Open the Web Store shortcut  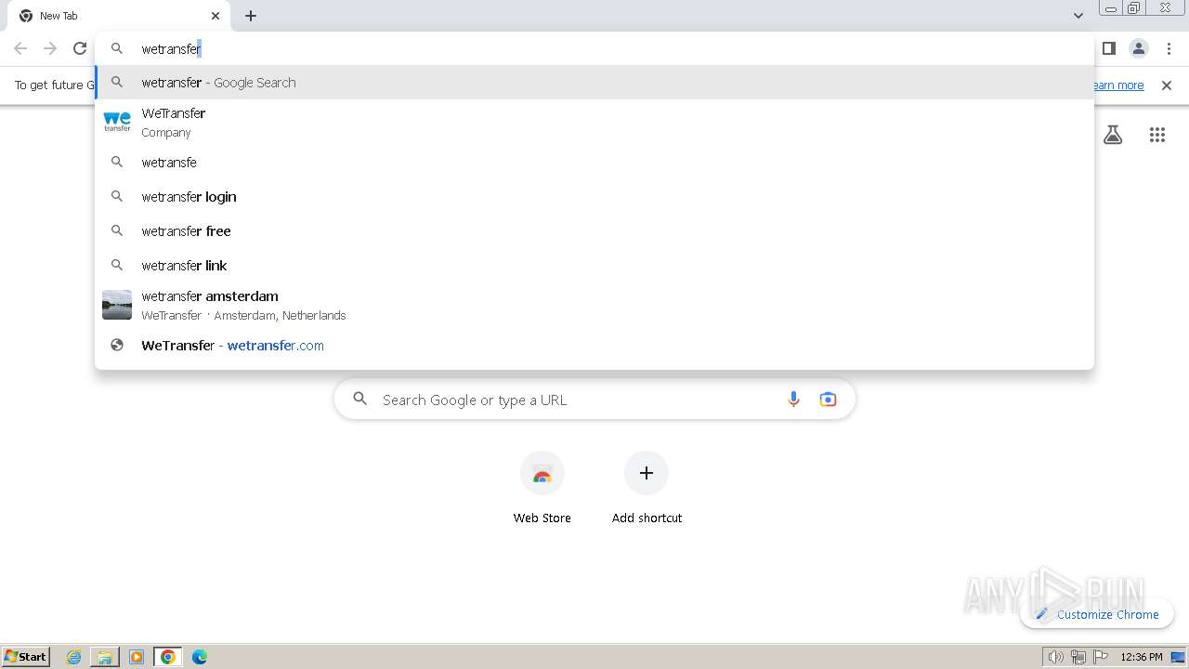(x=542, y=488)
